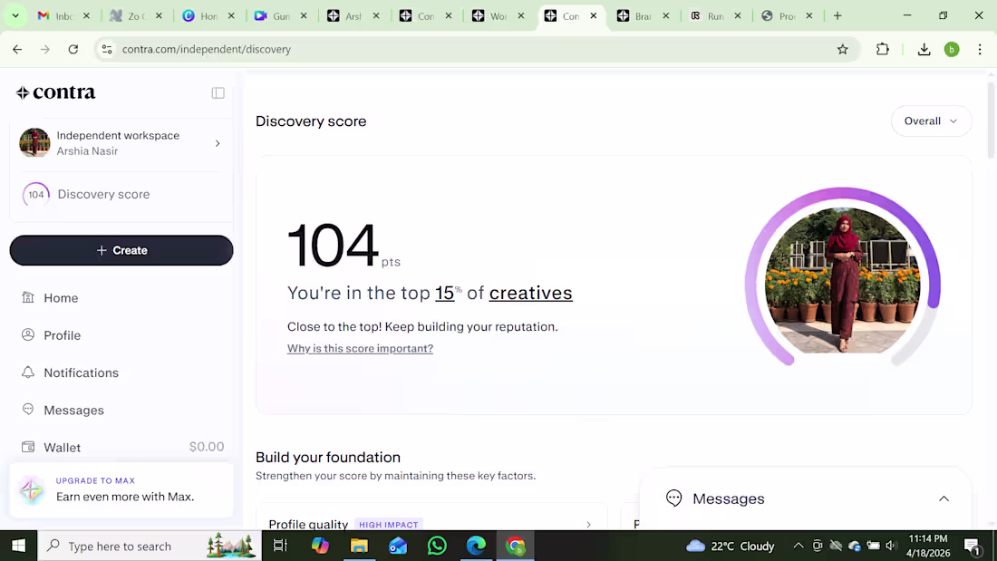Viewport: 997px width, 561px height.
Task: Open the Wallet page
Action: click(62, 447)
